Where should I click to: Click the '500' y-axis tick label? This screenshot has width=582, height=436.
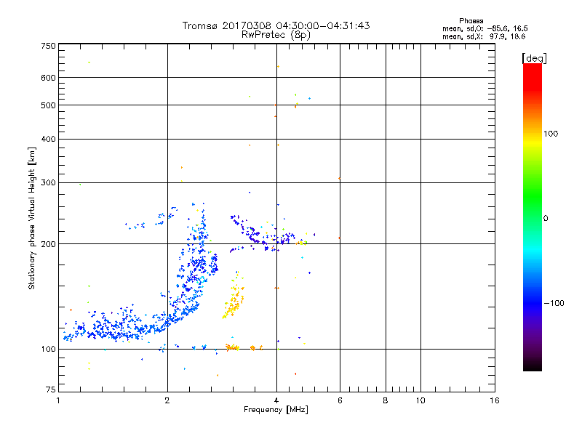tap(48, 105)
